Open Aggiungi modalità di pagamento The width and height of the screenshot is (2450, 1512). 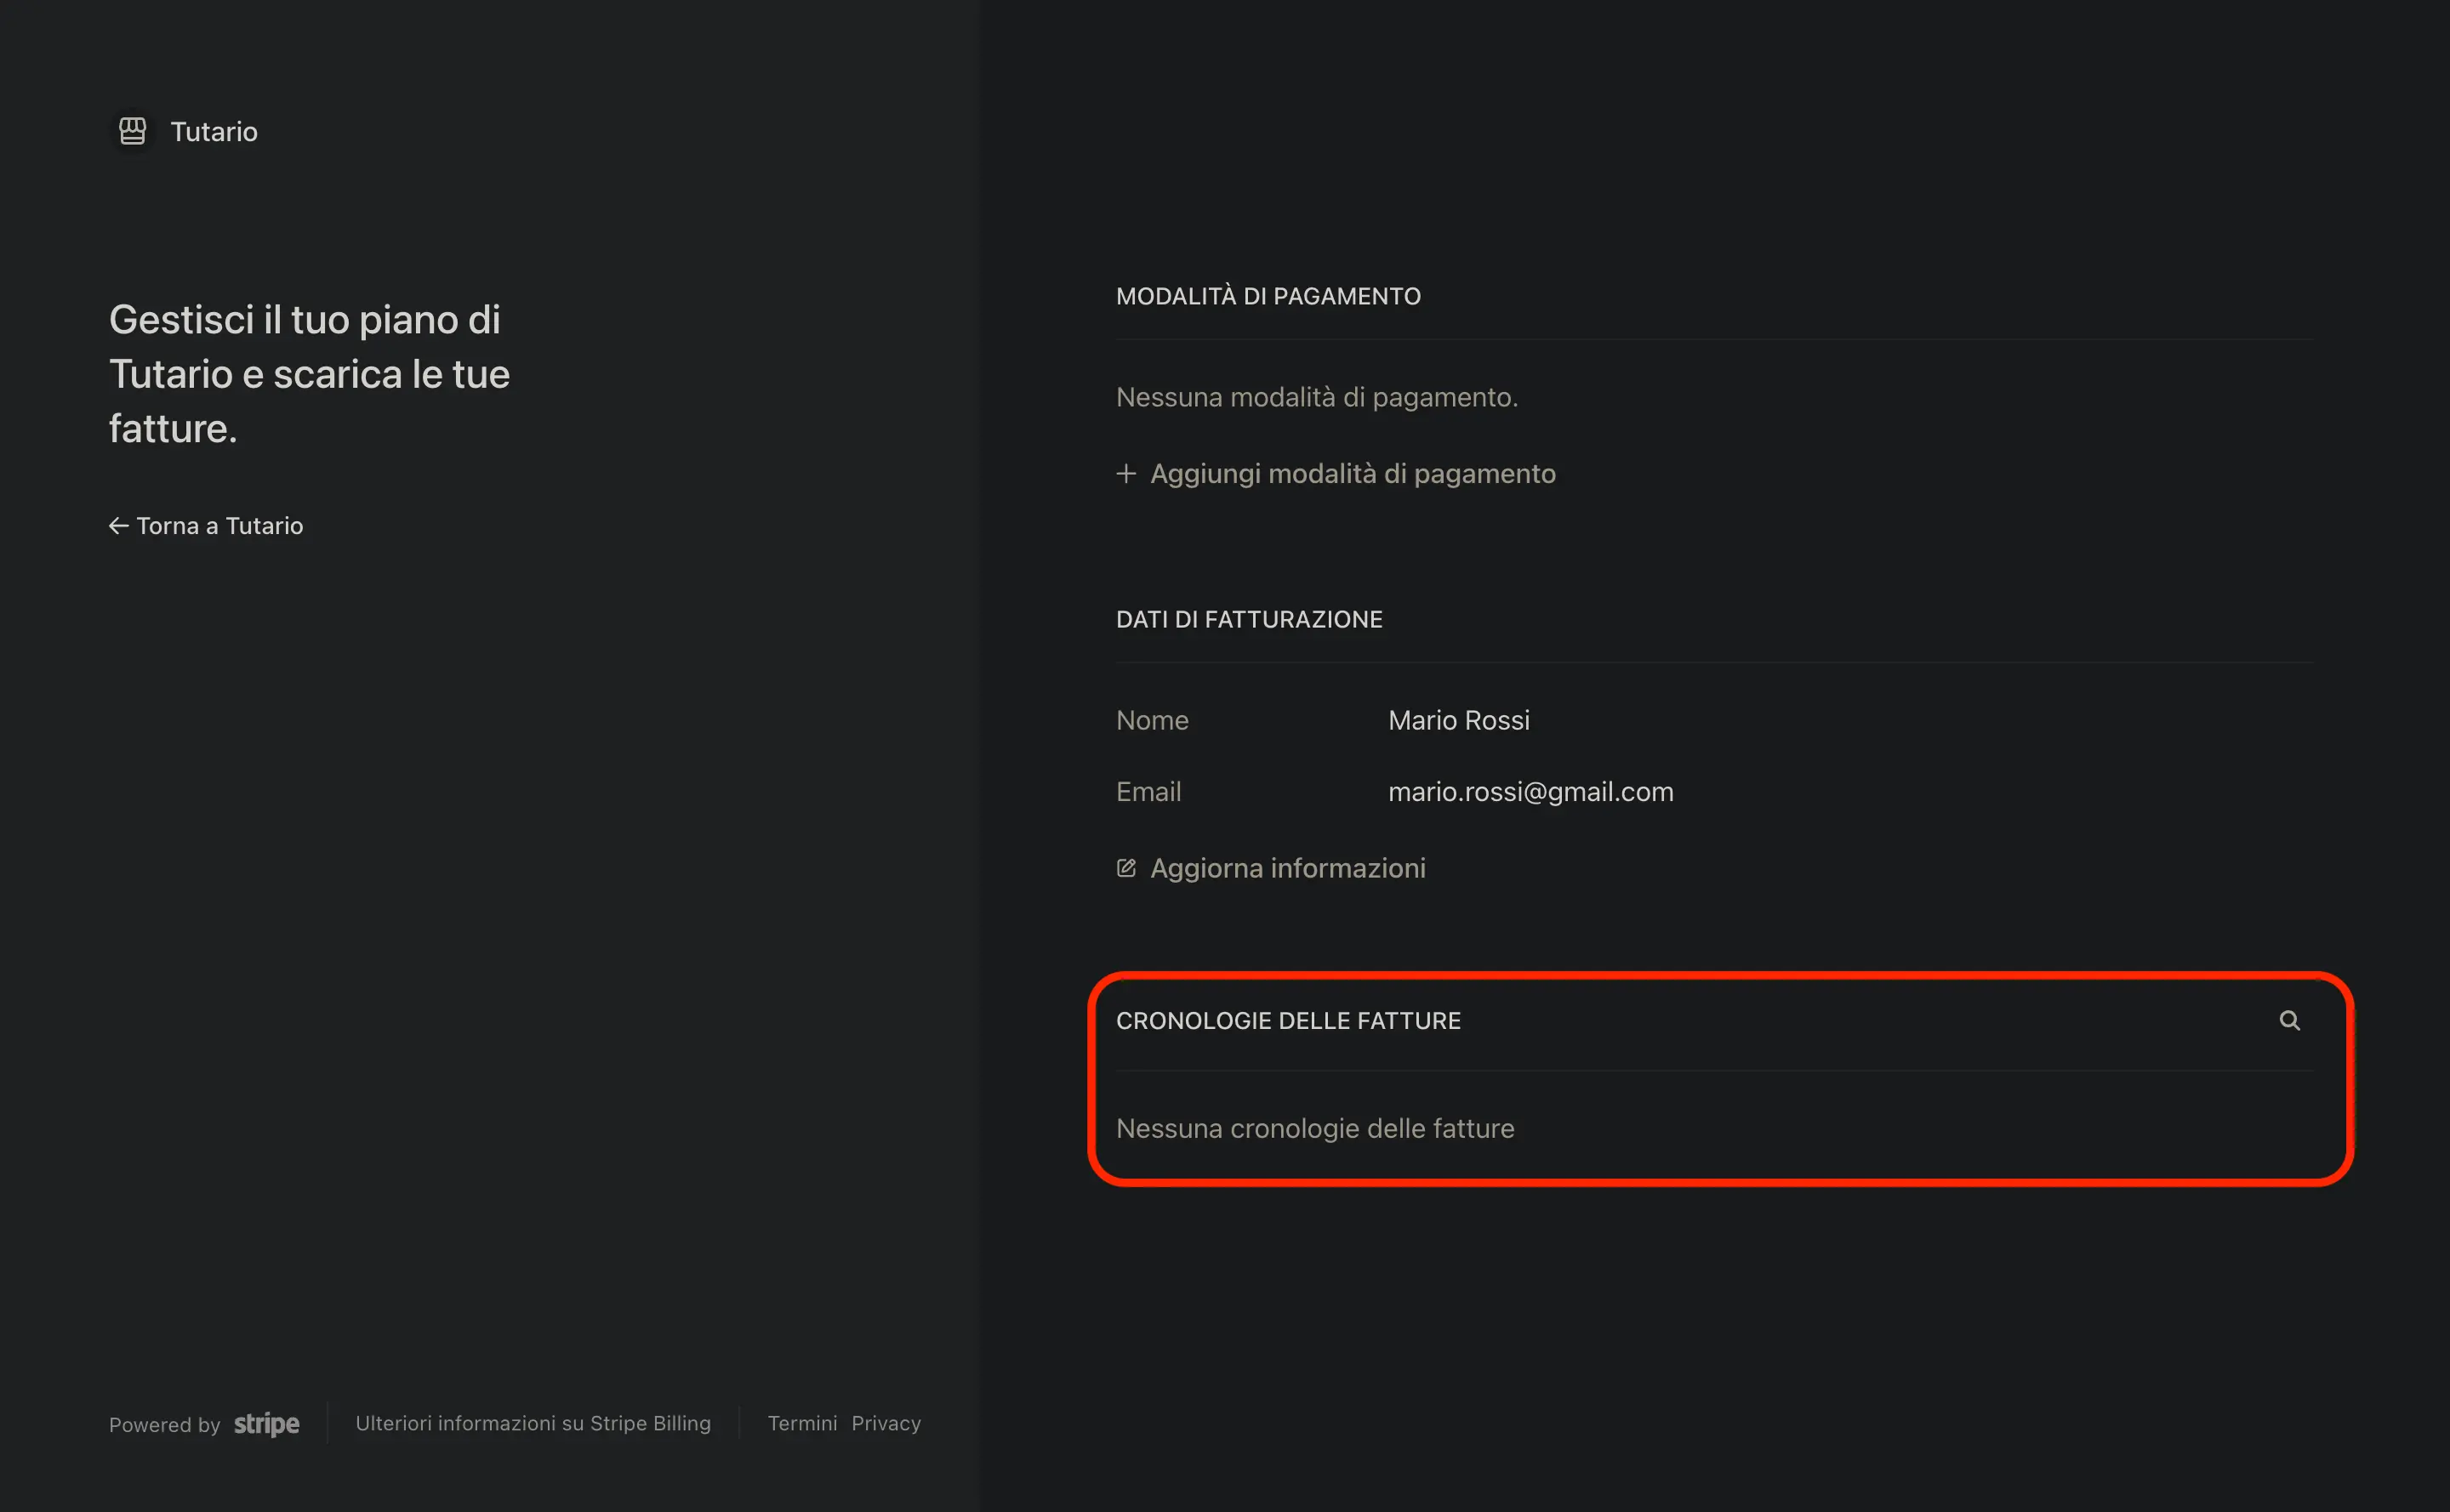(x=1352, y=474)
